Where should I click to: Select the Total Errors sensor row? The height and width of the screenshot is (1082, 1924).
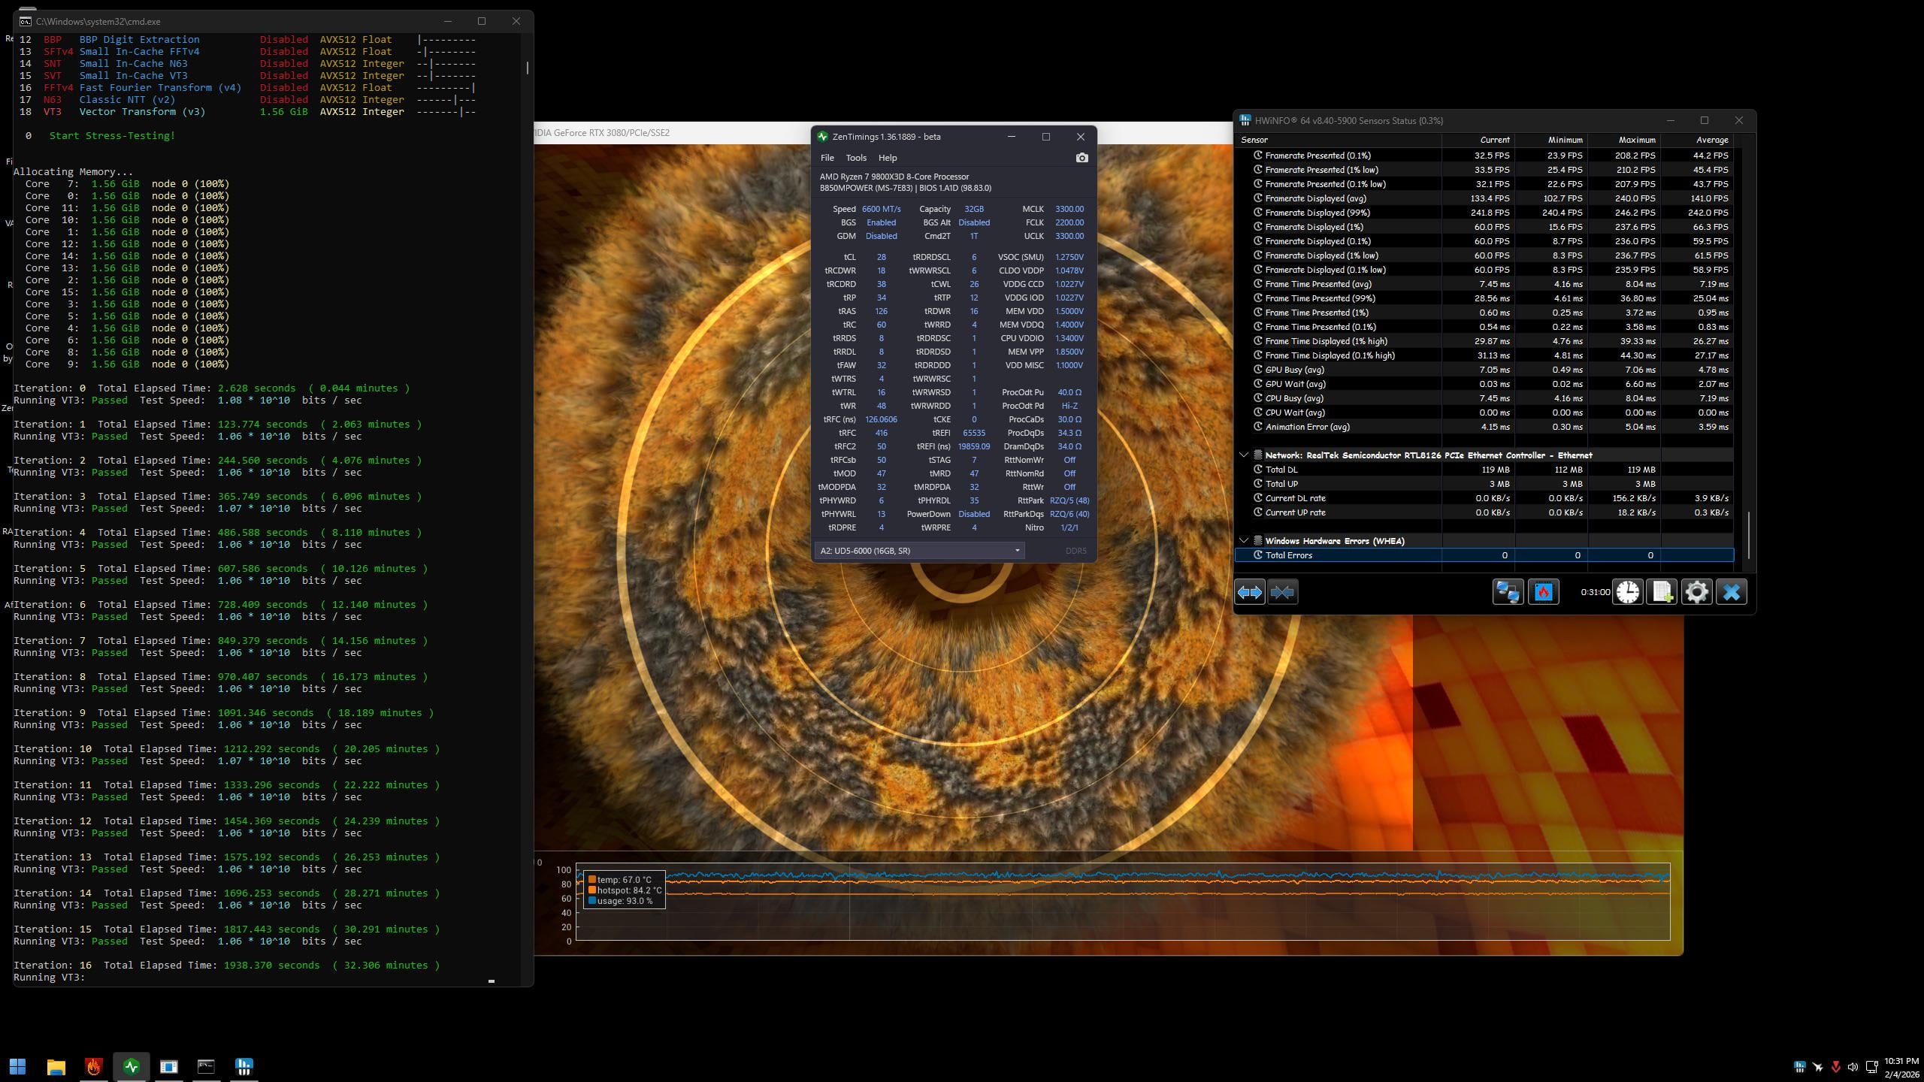(x=1338, y=555)
